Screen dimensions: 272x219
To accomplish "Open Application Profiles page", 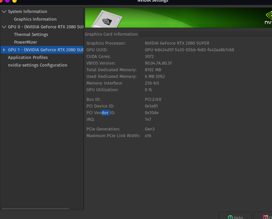I will coord(28,58).
